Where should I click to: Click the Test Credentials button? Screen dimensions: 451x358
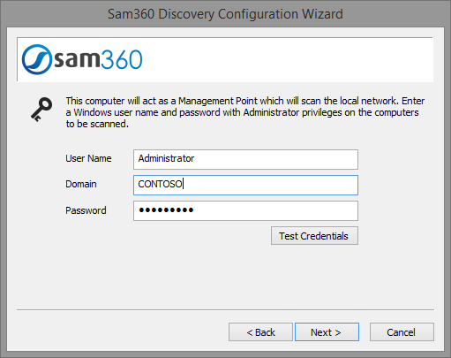click(314, 236)
